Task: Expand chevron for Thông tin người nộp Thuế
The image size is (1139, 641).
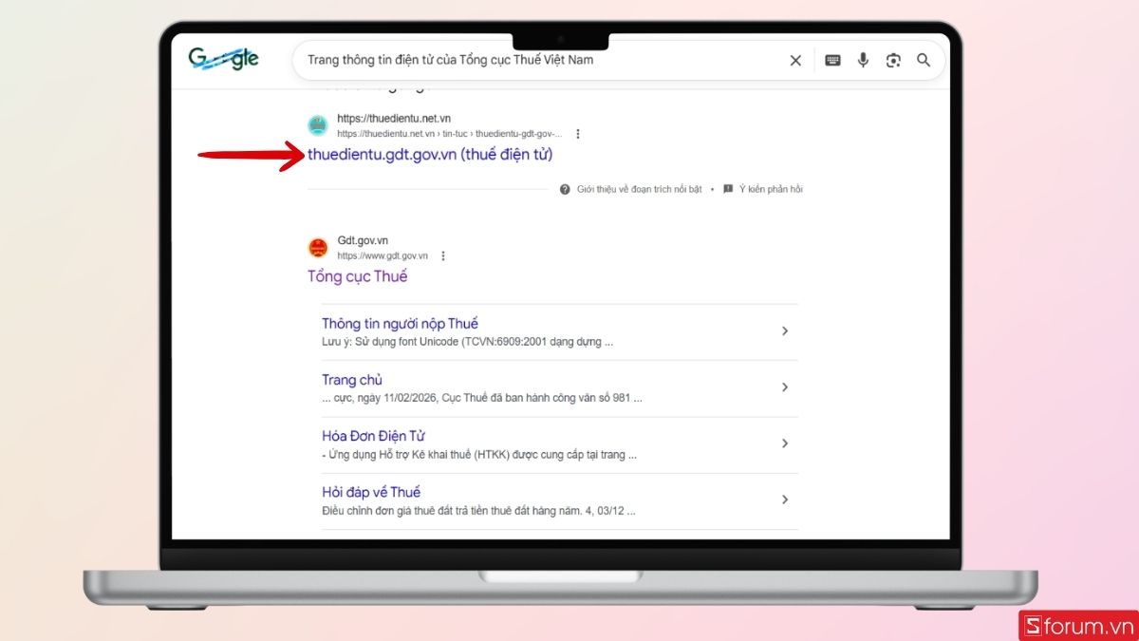Action: coord(785,330)
